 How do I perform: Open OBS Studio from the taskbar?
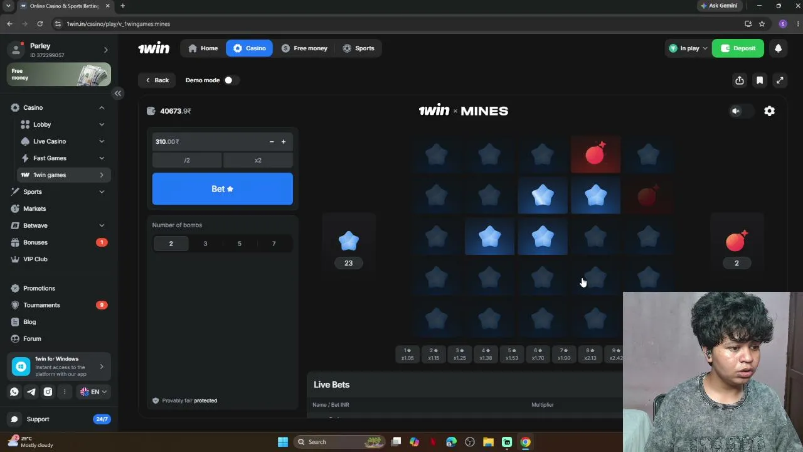click(470, 442)
